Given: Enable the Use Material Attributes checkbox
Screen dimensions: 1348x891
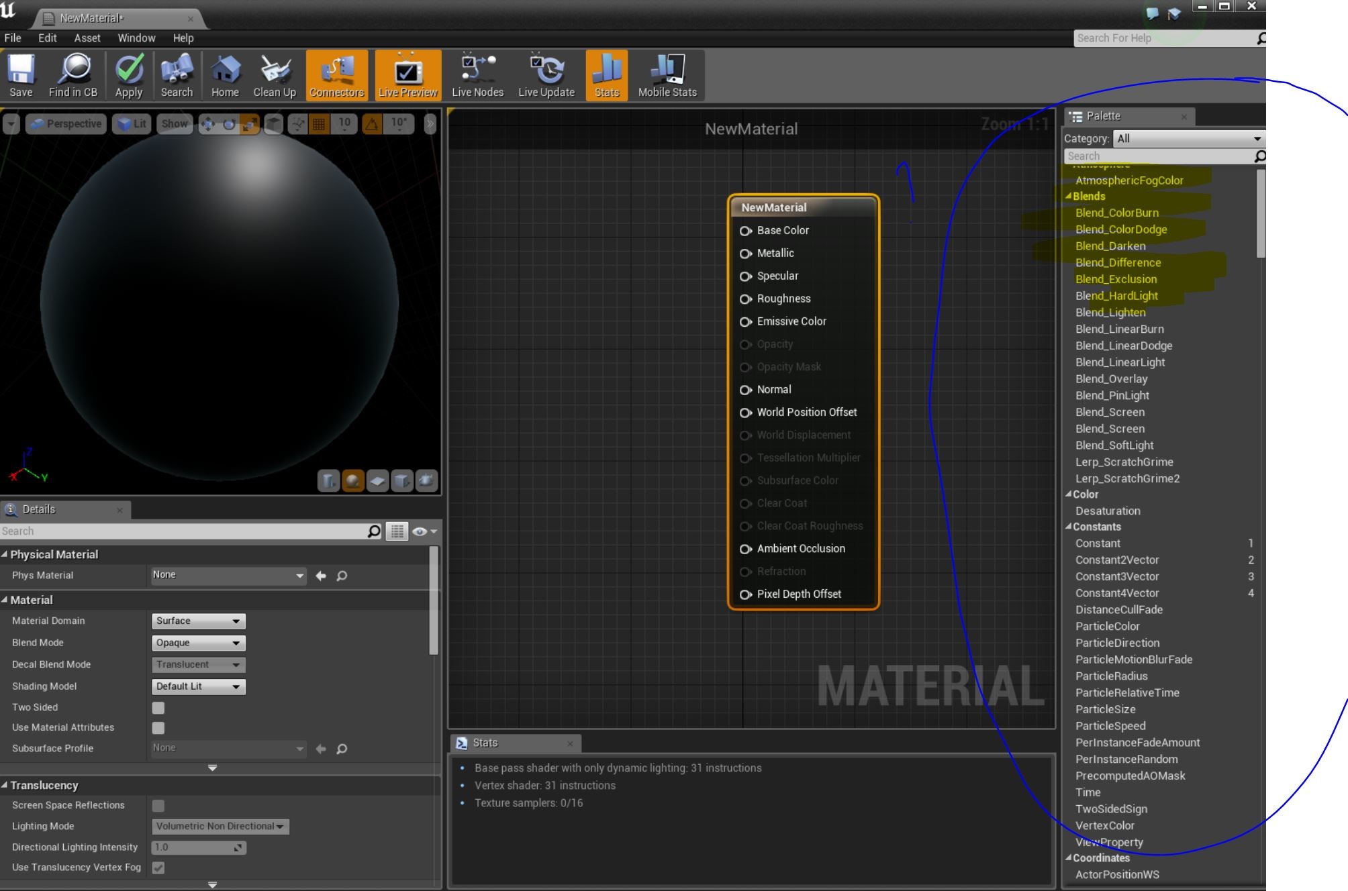Looking at the screenshot, I should (x=158, y=728).
